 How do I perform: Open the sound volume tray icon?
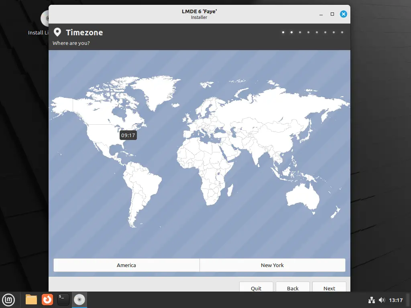pyautogui.click(x=382, y=300)
